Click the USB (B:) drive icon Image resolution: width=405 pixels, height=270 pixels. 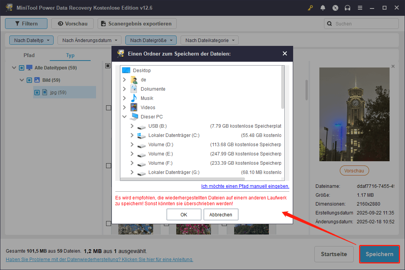click(x=141, y=127)
